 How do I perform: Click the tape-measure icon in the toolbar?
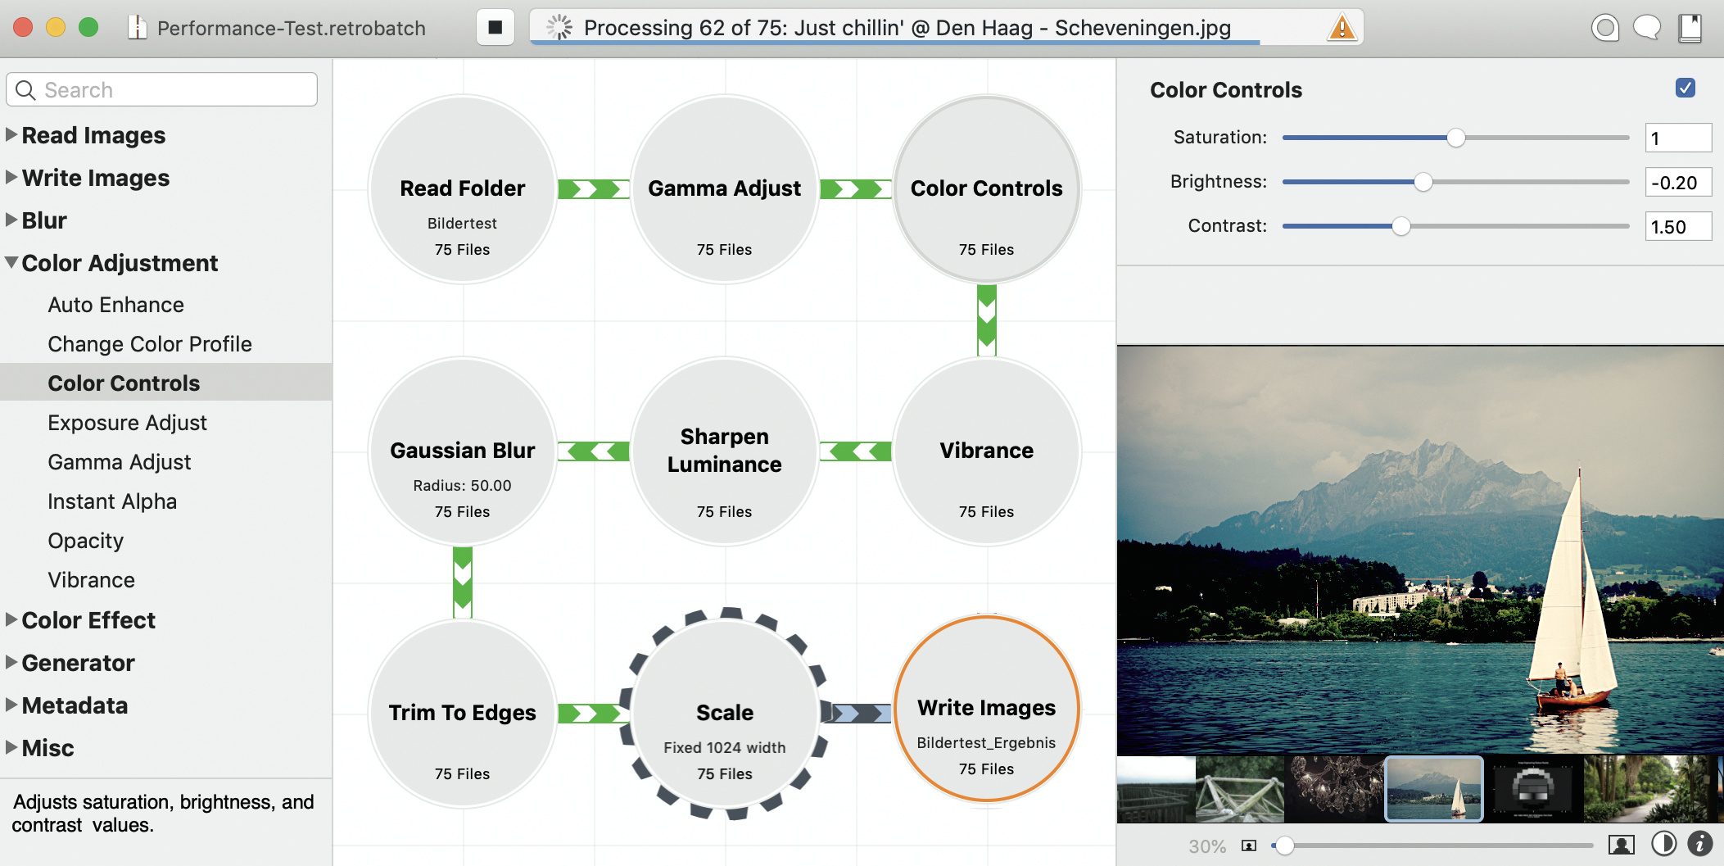[1604, 28]
